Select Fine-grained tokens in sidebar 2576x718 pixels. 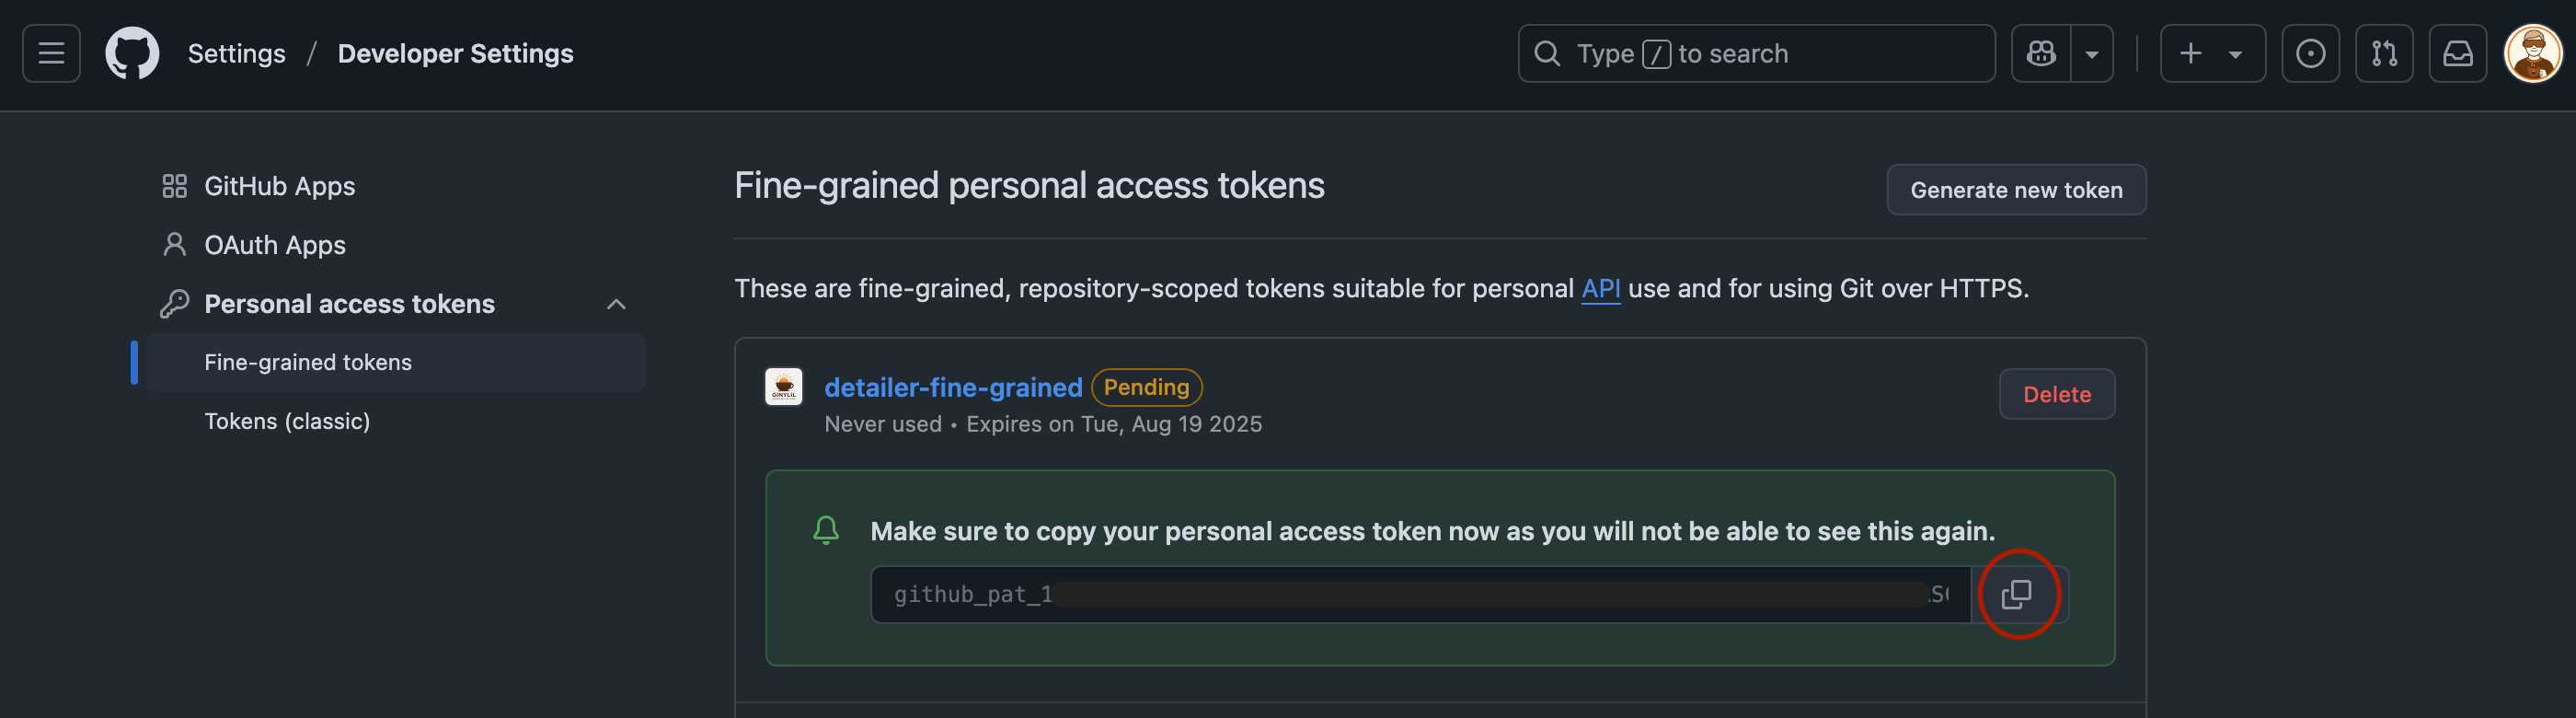click(x=308, y=362)
